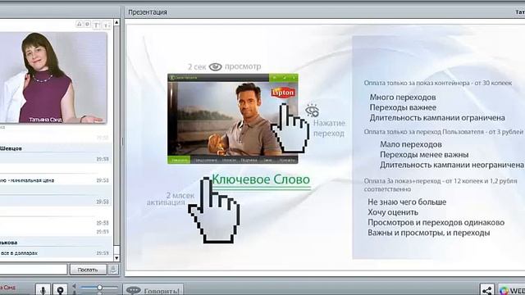This screenshot has width=525, height=295.
Task: Click the person icon next to the Послать button
Action: pos(113,269)
